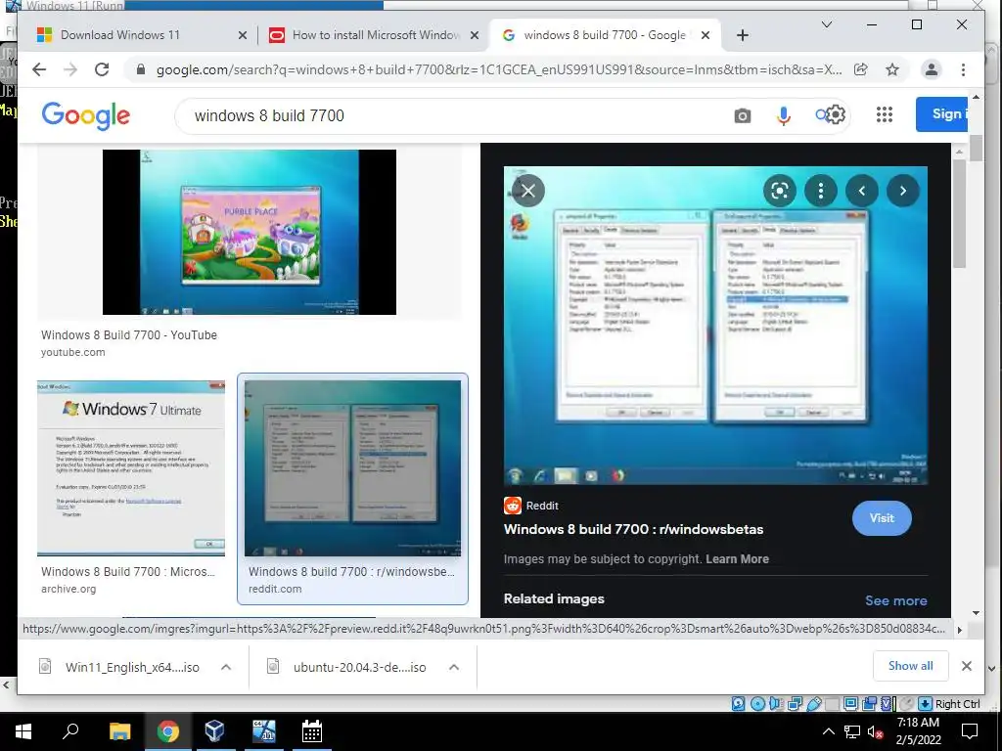
Task: Open the Windows Start menu
Action: coord(23,731)
